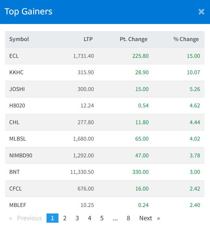Jump to last page 8
Image resolution: width=210 pixels, height=235 pixels.
click(x=128, y=218)
